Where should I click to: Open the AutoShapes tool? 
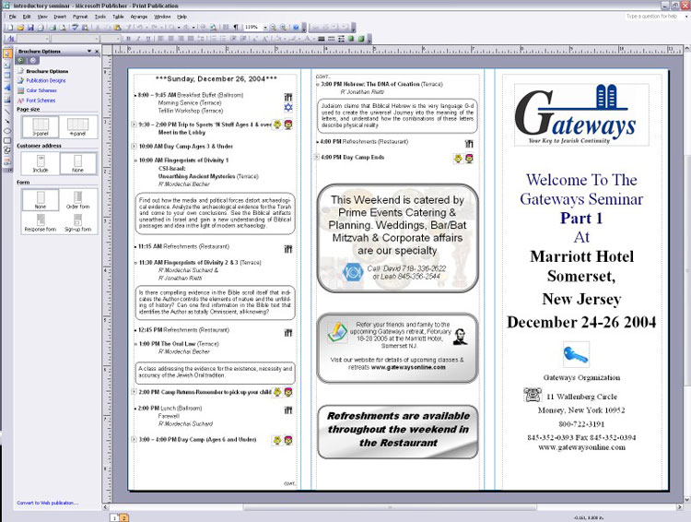(x=7, y=151)
